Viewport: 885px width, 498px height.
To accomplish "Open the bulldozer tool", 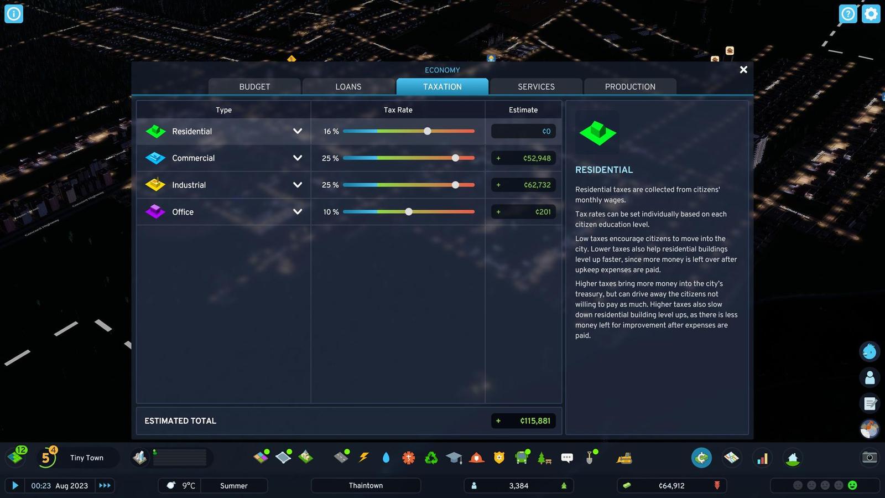I will pyautogui.click(x=624, y=458).
